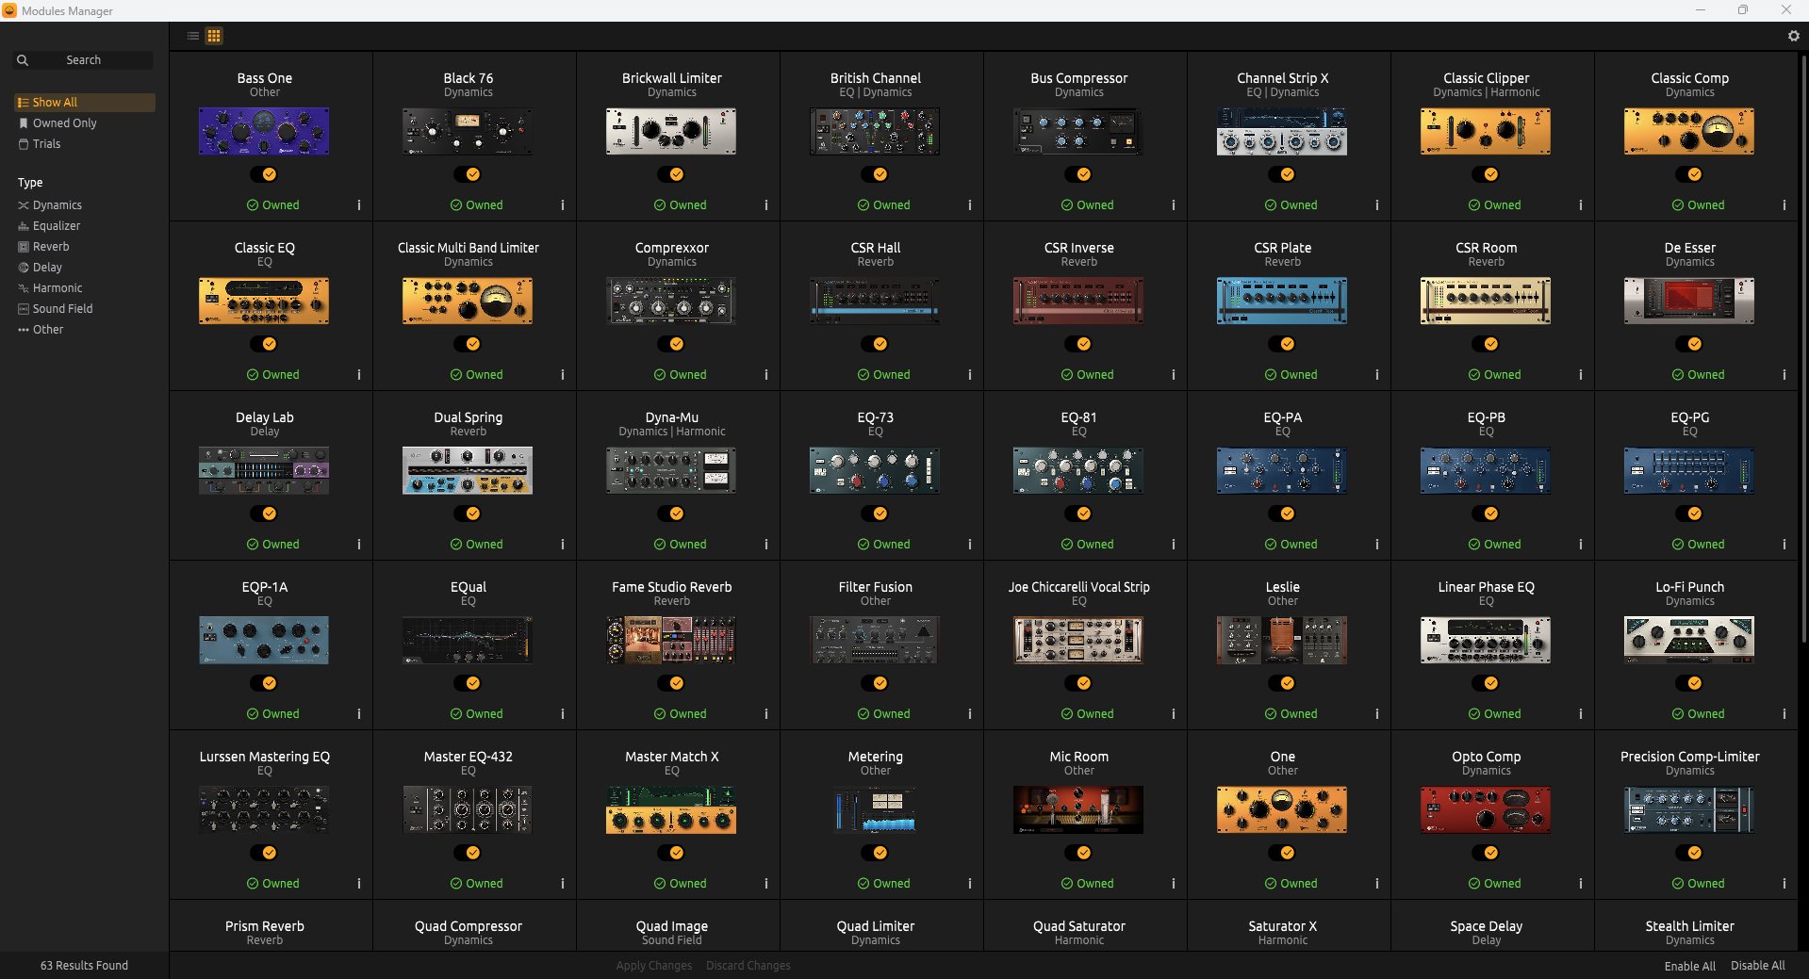Image resolution: width=1809 pixels, height=979 pixels.
Task: Toggle the Opto Comp module switch
Action: pyautogui.click(x=1486, y=853)
